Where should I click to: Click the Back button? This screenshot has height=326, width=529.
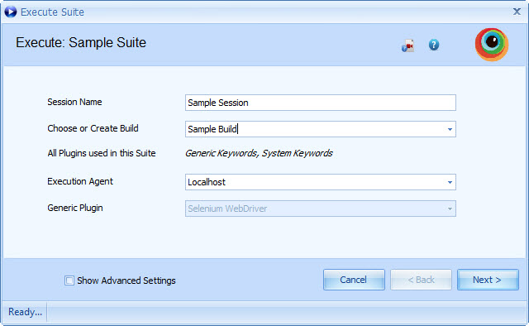[421, 280]
